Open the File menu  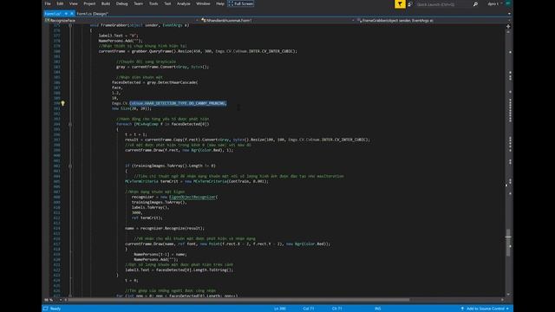pos(48,3)
